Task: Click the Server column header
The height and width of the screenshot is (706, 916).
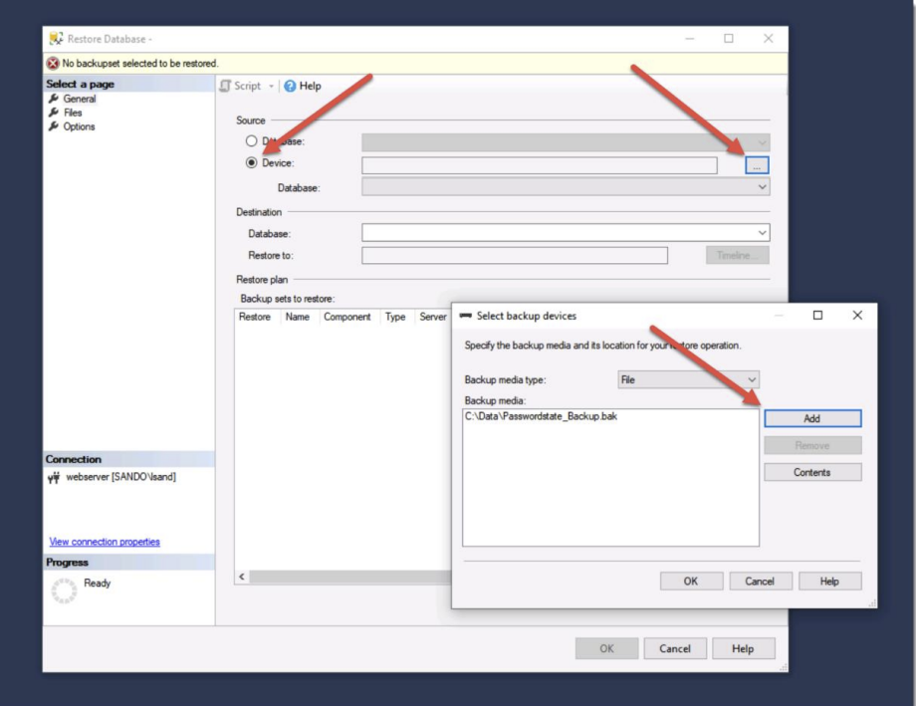Action: click(433, 317)
